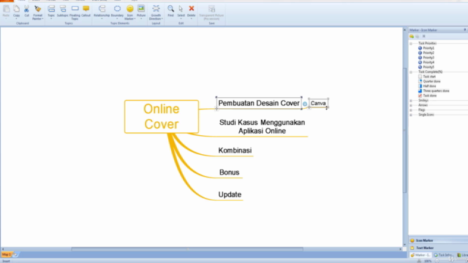
Task: Switch to the Map 1 sheet tab
Action: click(7, 255)
